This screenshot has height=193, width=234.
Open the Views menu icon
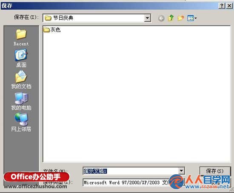192,18
